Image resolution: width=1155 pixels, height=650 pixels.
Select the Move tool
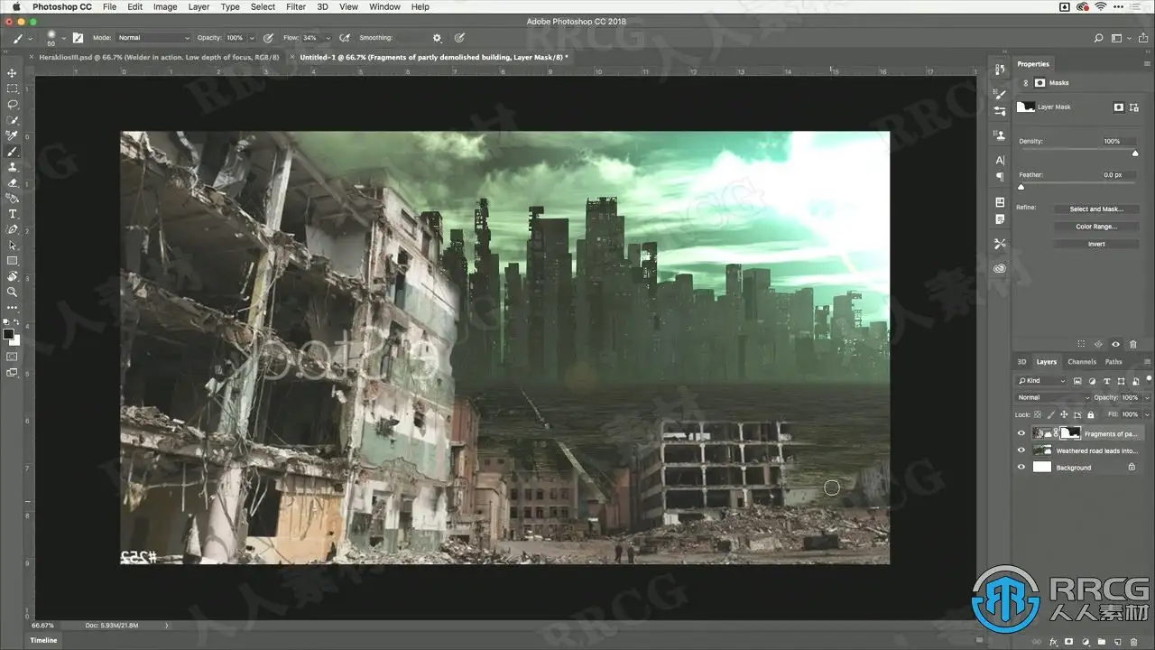click(x=13, y=73)
